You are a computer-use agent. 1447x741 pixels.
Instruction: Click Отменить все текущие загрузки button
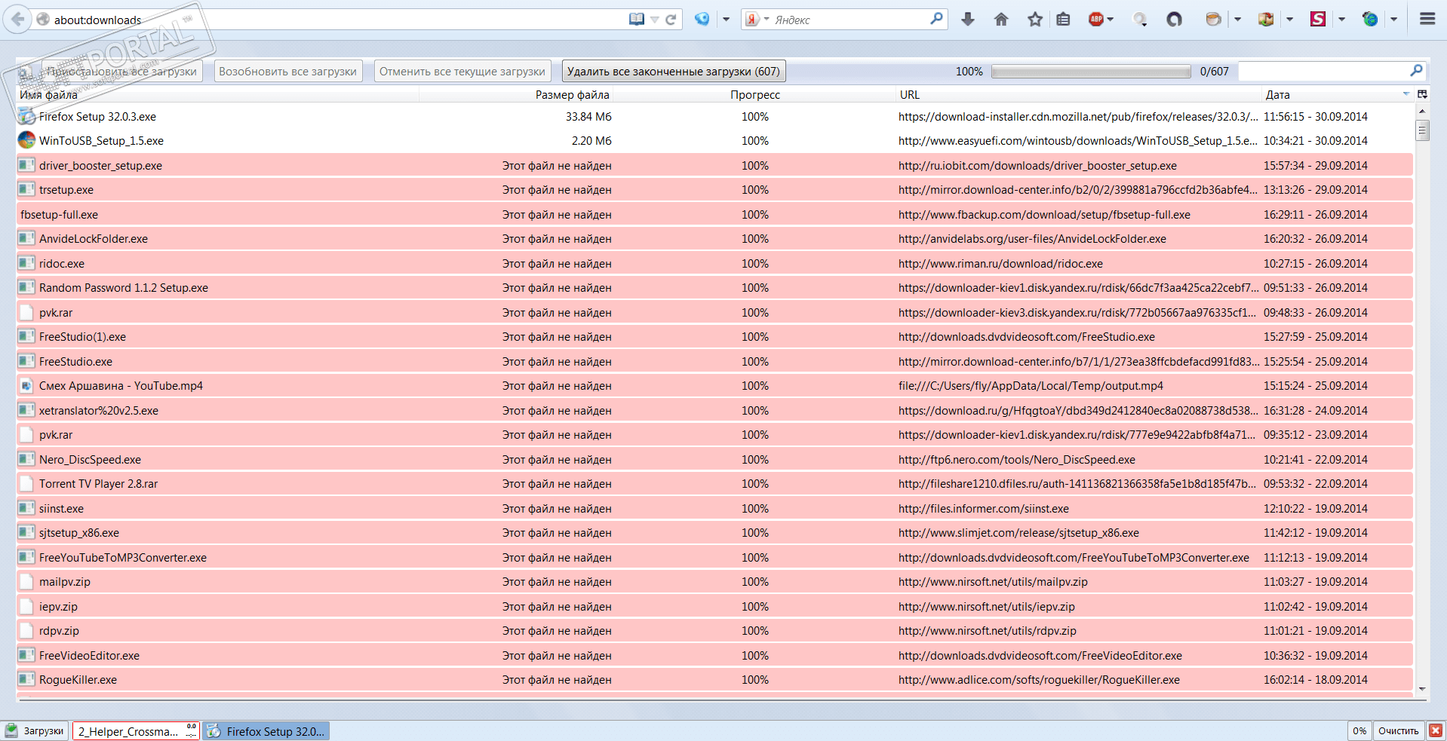462,72
